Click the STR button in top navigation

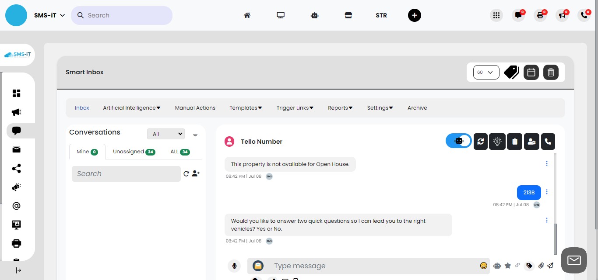(381, 15)
